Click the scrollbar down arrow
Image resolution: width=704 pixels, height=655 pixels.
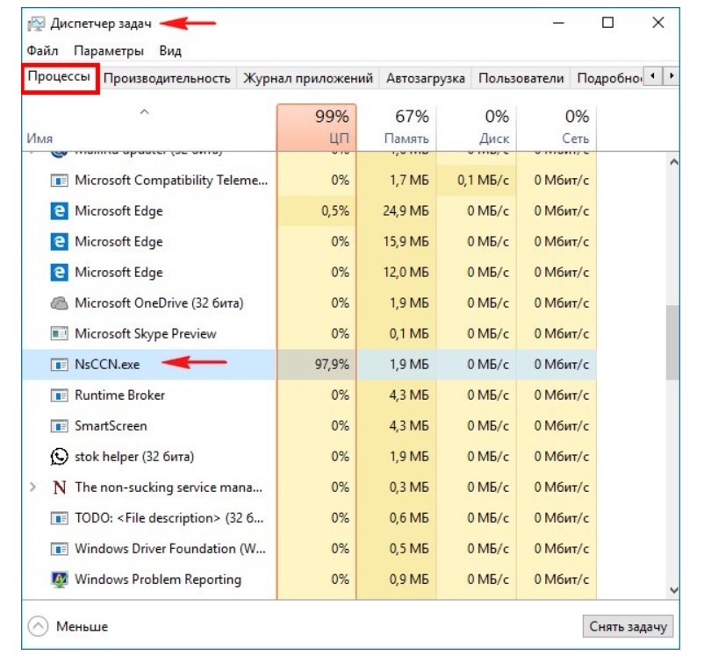tap(673, 589)
